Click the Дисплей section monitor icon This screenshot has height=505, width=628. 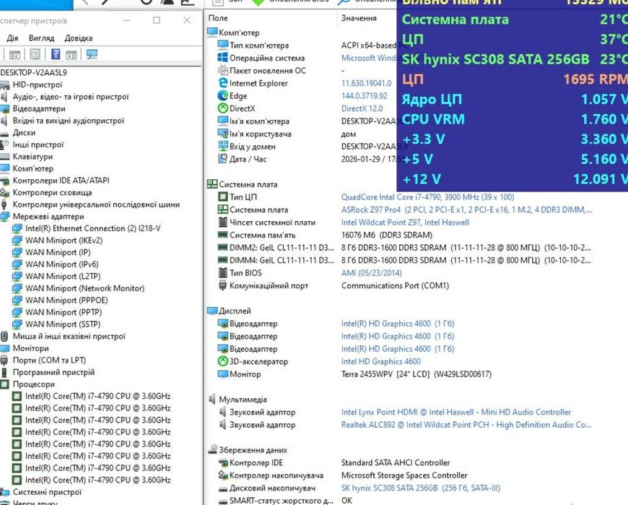212,311
